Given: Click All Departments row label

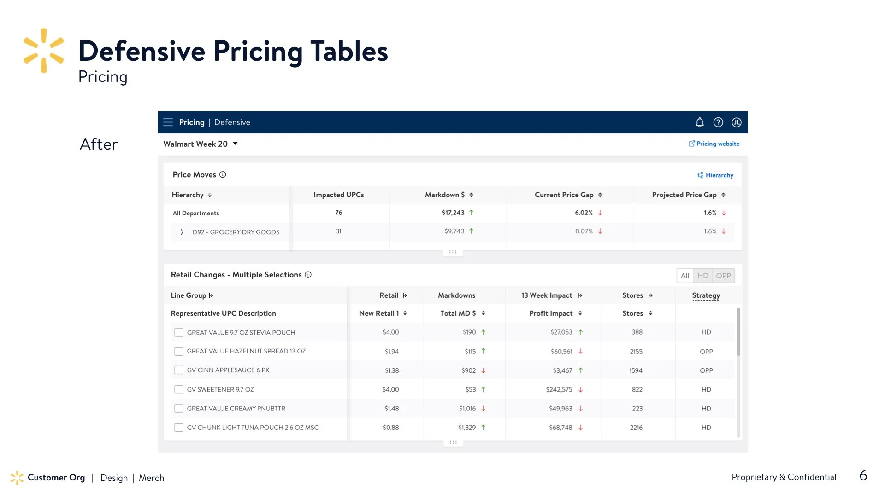Looking at the screenshot, I should pos(196,214).
